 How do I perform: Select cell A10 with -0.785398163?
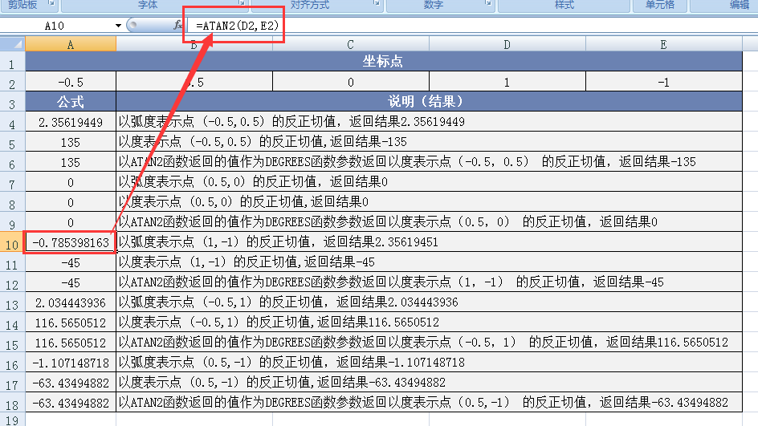point(71,242)
